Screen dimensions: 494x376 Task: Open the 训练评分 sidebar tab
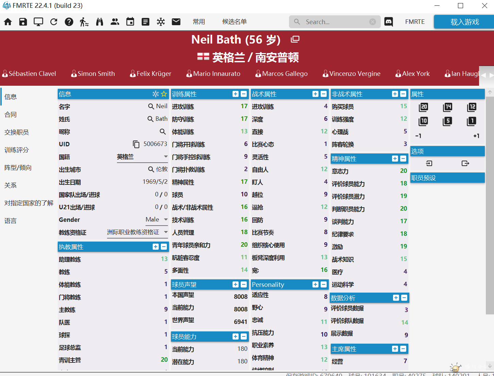click(28, 150)
